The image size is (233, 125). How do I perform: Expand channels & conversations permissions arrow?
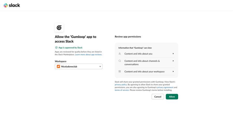(x=173, y=61)
